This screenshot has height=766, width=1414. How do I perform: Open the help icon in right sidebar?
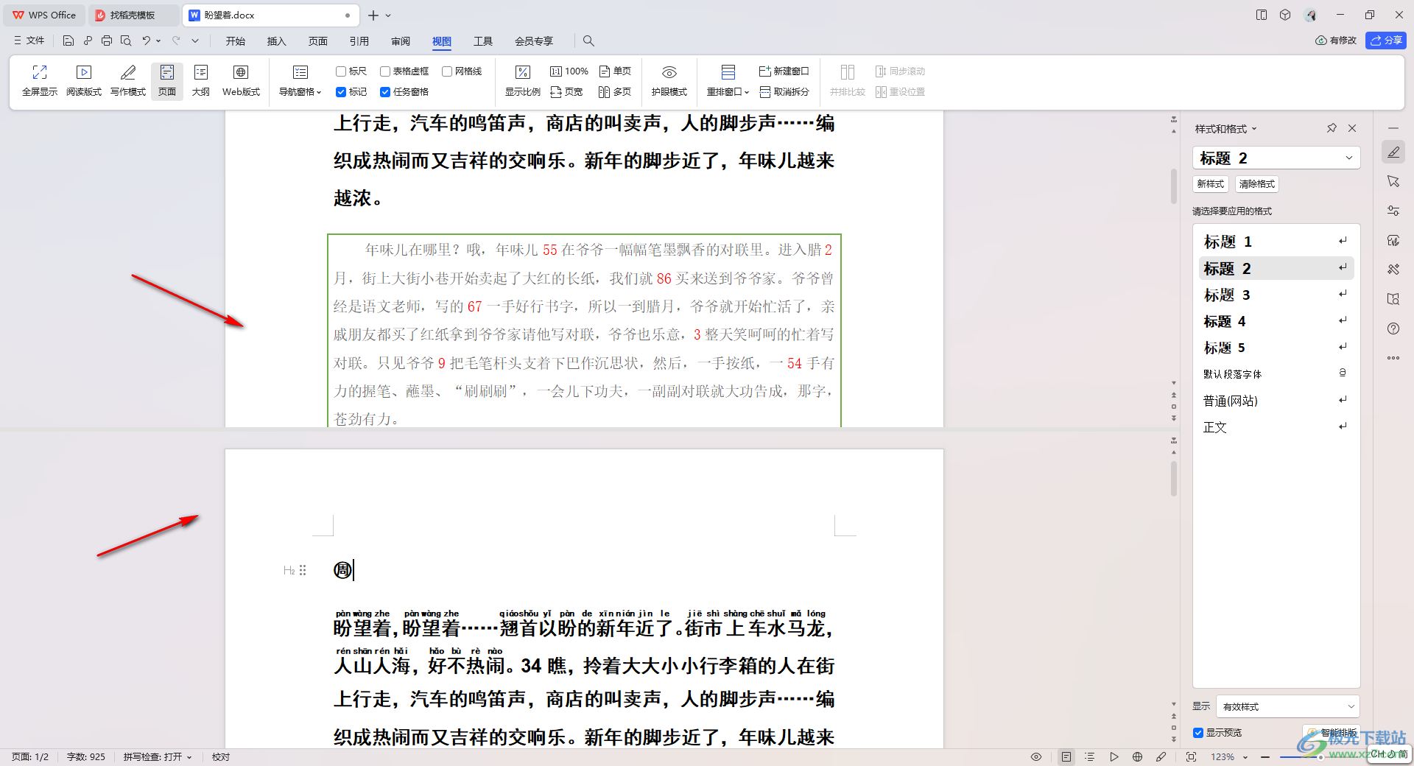pos(1393,328)
